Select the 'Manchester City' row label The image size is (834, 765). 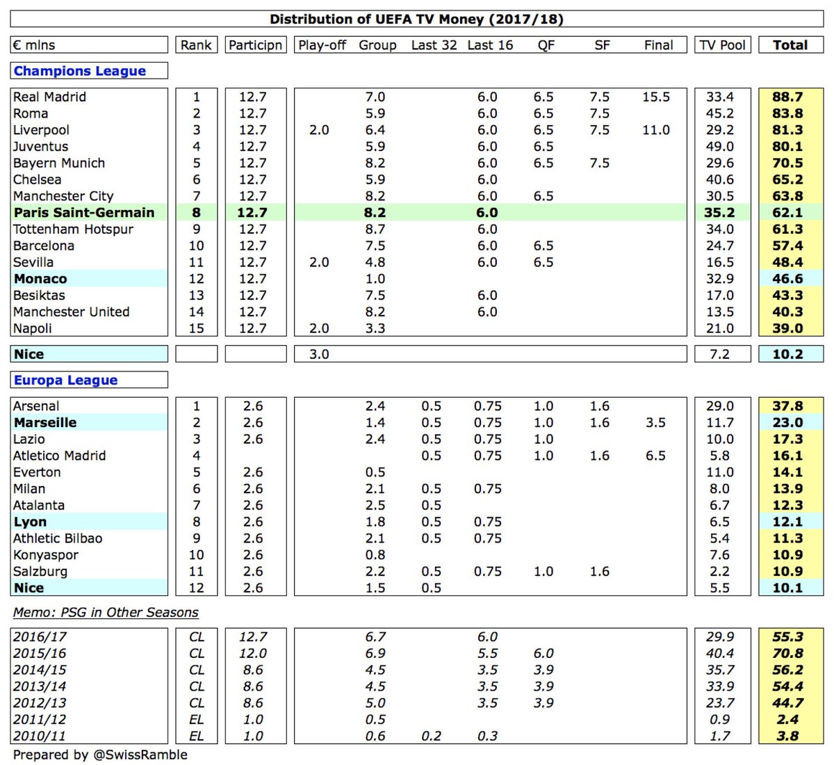click(x=63, y=196)
